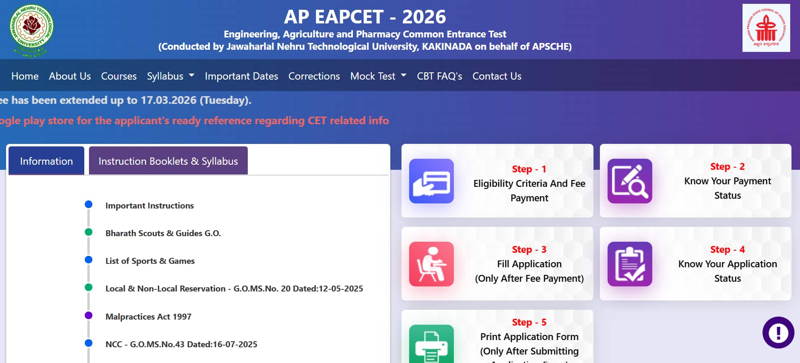Screen dimensions: 800x363
Task: Open the Important Dates page
Action: tap(241, 76)
